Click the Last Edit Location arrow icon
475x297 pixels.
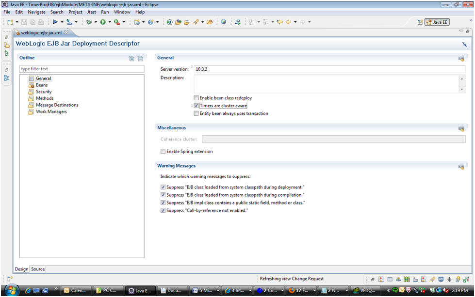pos(279,22)
